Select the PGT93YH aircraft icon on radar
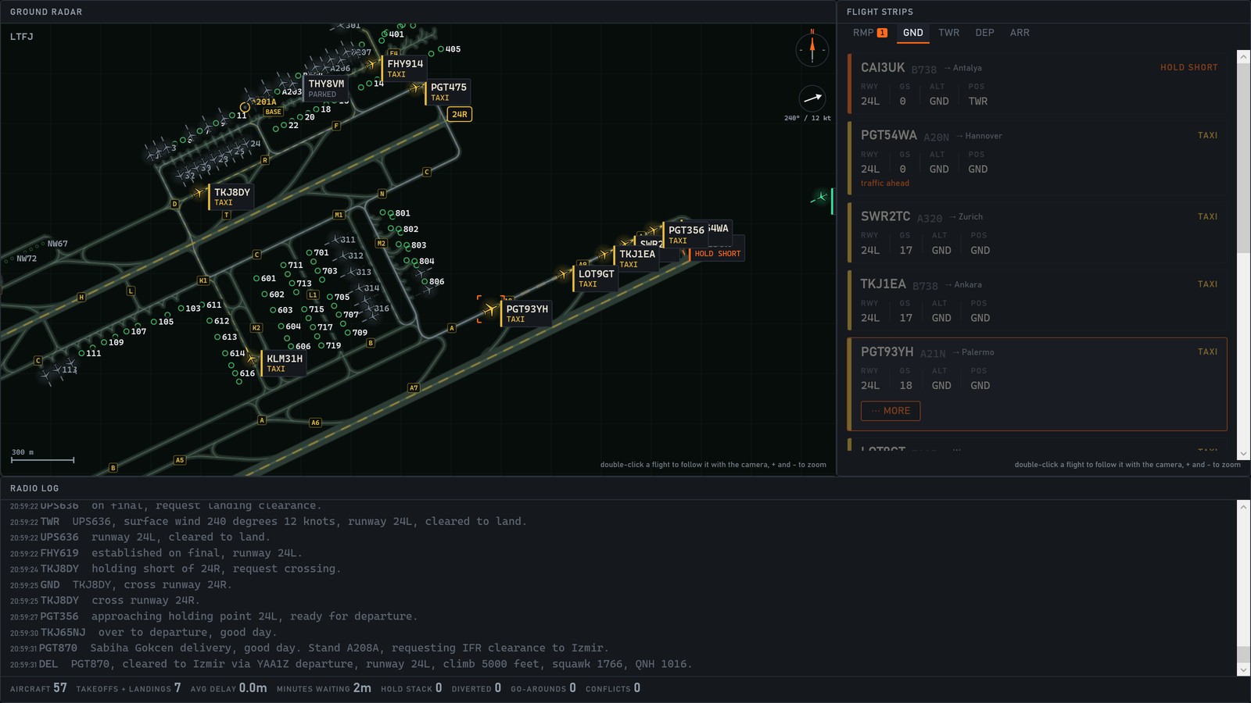The height and width of the screenshot is (703, 1251). point(490,310)
